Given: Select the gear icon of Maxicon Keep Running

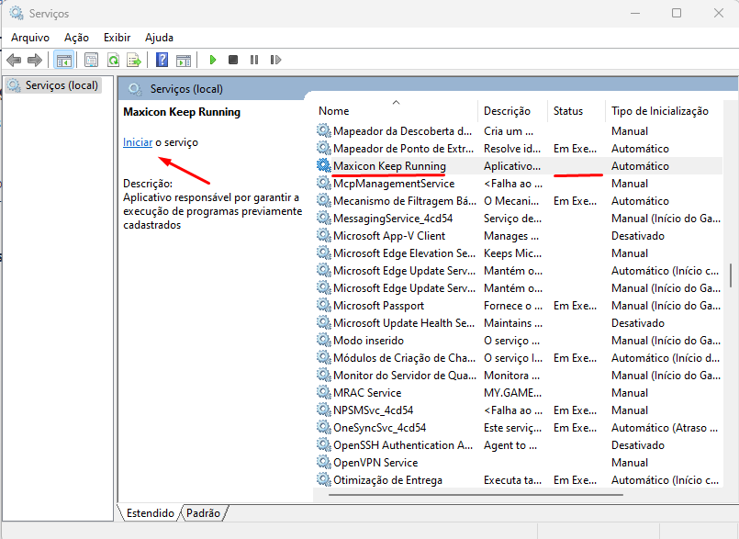Looking at the screenshot, I should point(323,165).
